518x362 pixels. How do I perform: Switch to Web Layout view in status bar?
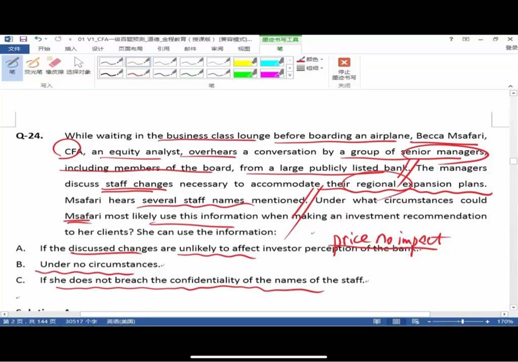click(x=416, y=322)
